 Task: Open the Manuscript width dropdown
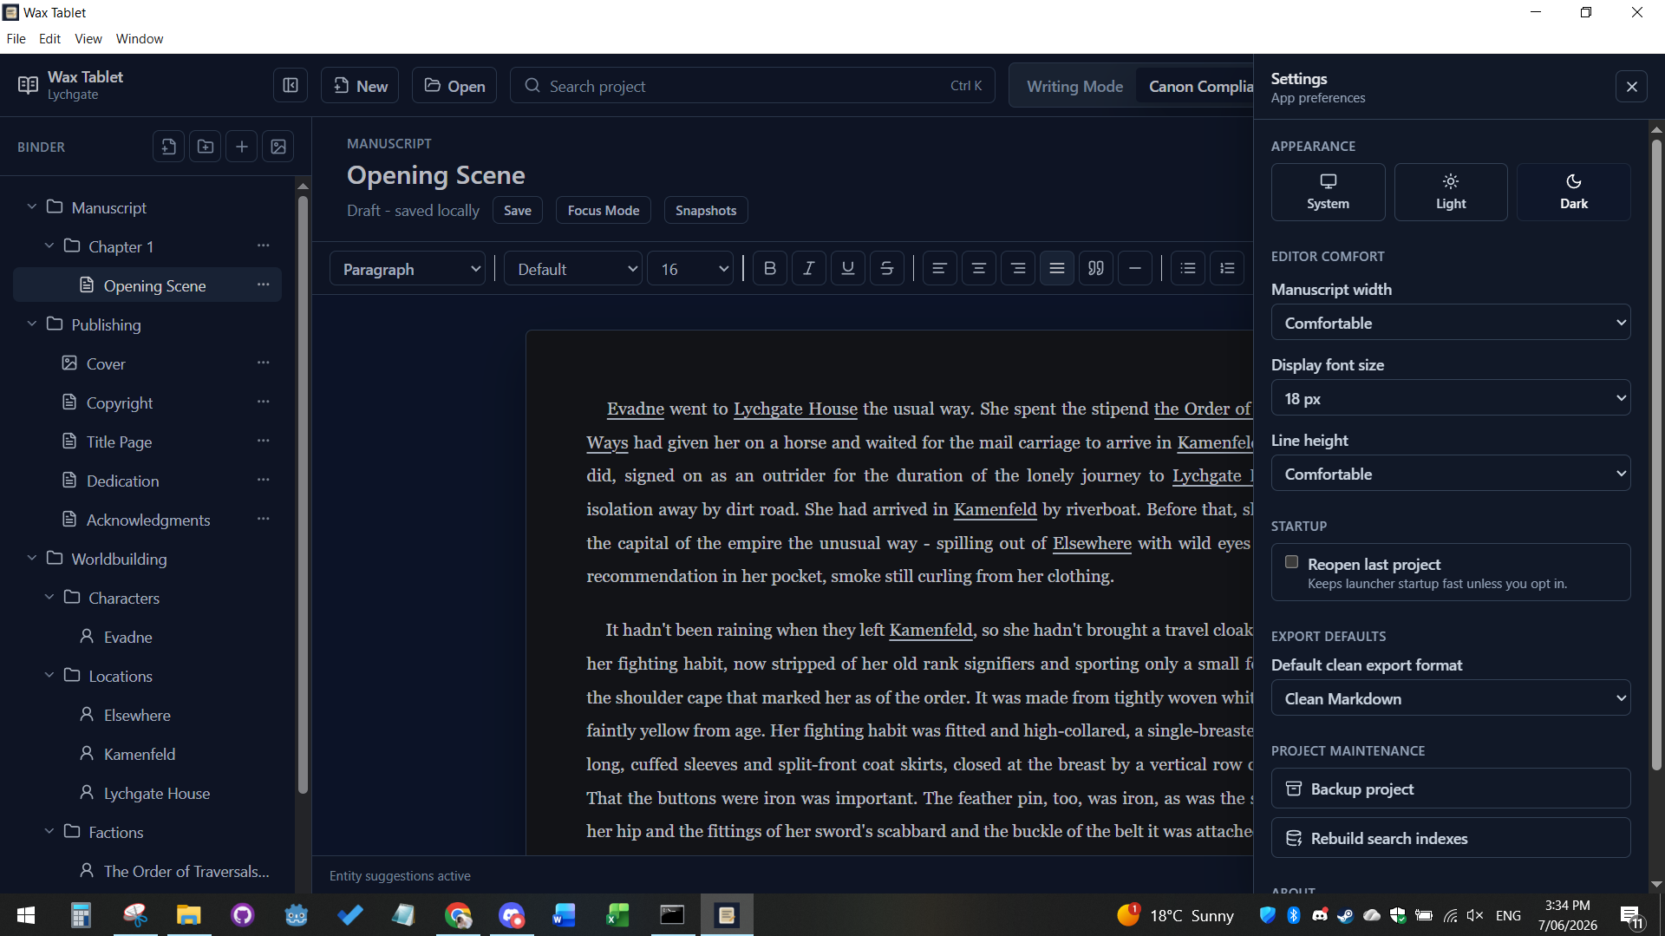point(1451,323)
